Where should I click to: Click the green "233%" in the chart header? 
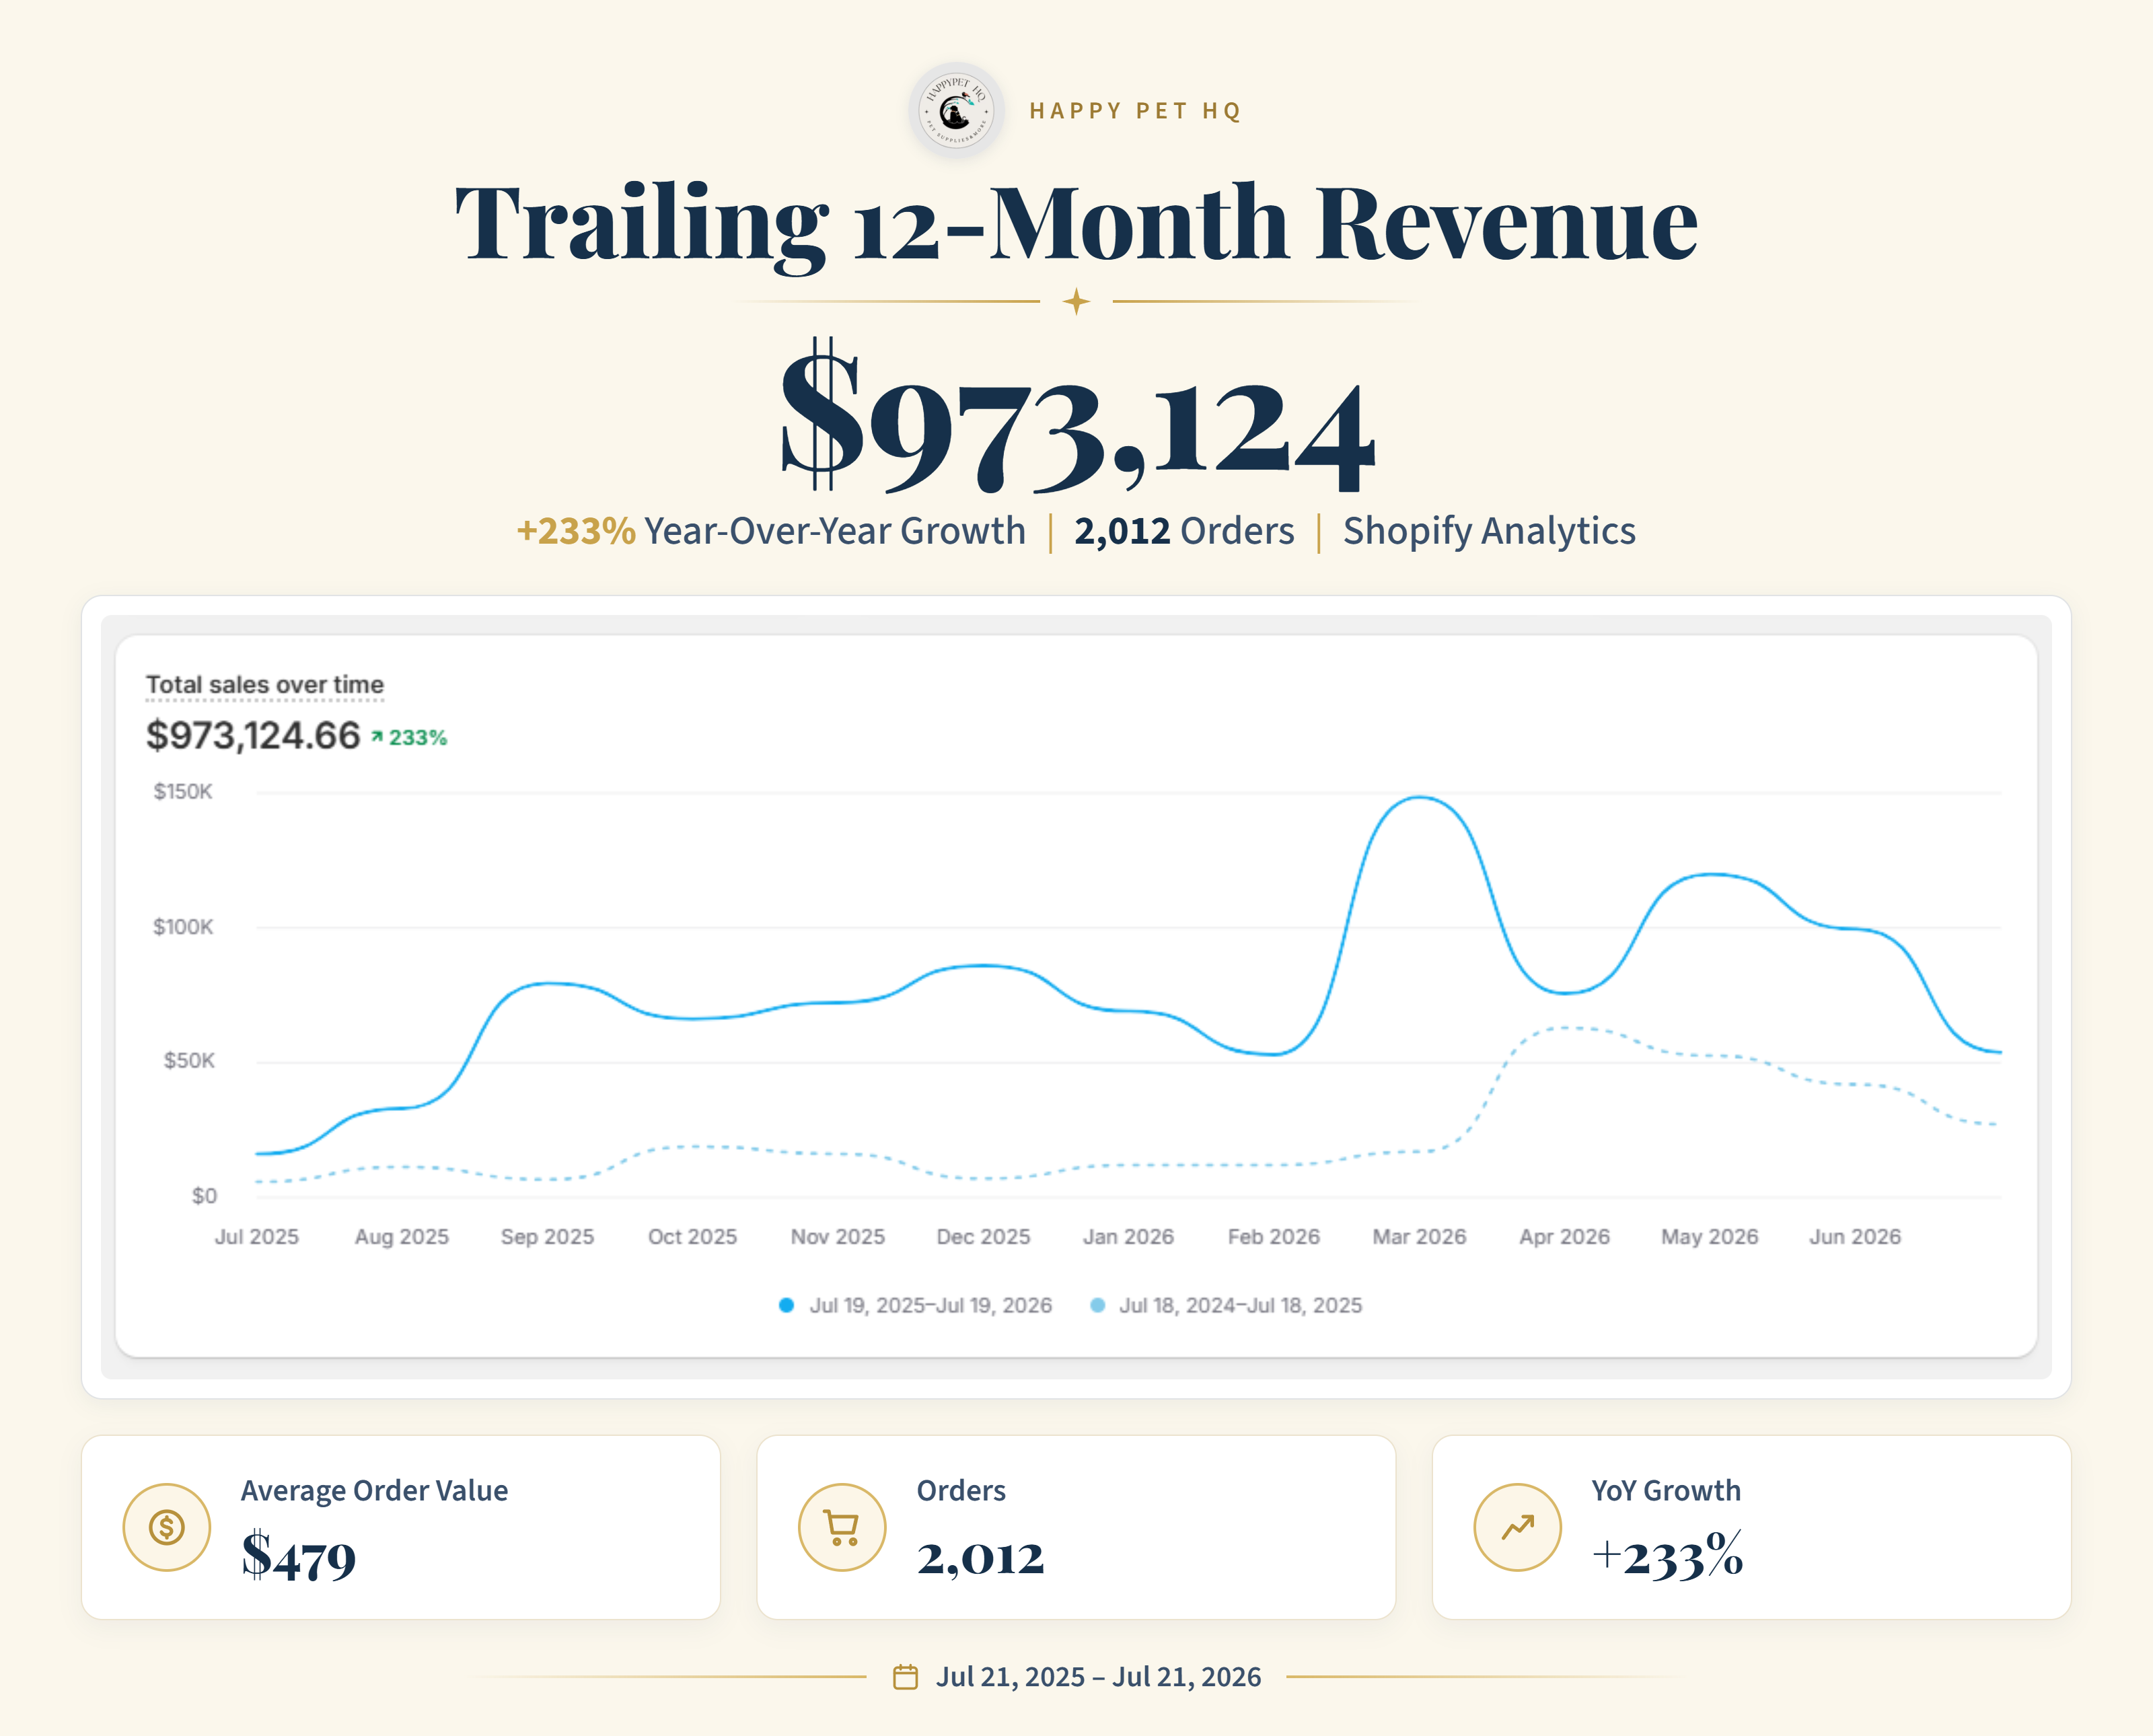pyautogui.click(x=418, y=738)
